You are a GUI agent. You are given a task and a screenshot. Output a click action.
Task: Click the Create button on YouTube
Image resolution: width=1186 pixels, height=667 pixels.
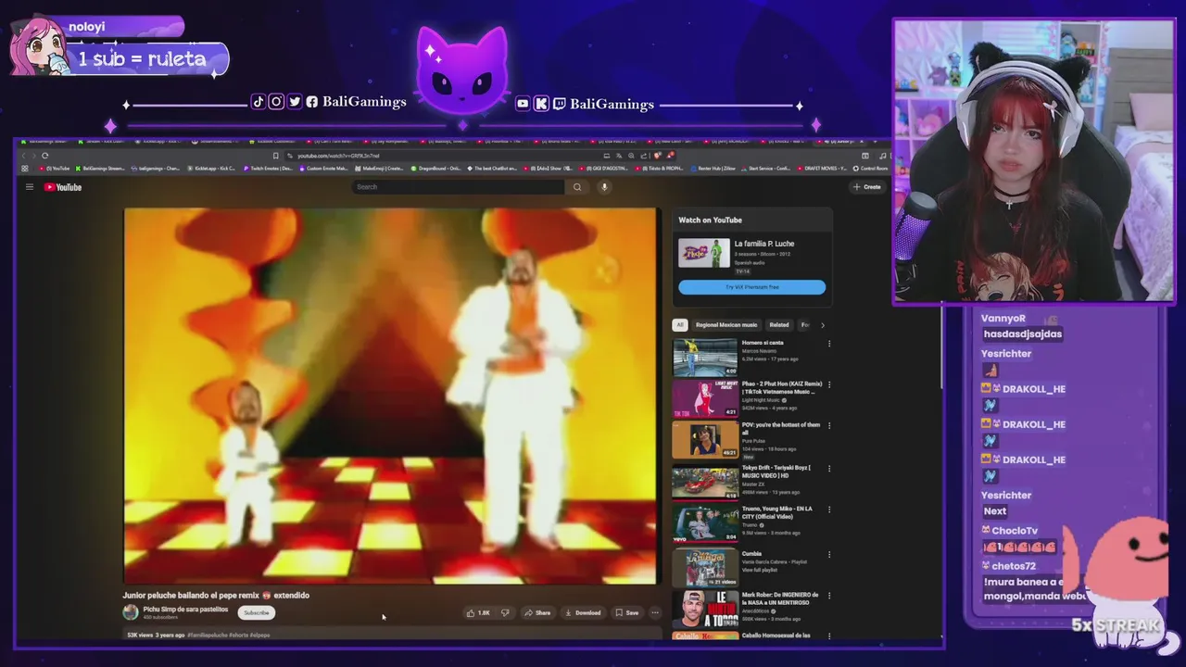click(867, 187)
